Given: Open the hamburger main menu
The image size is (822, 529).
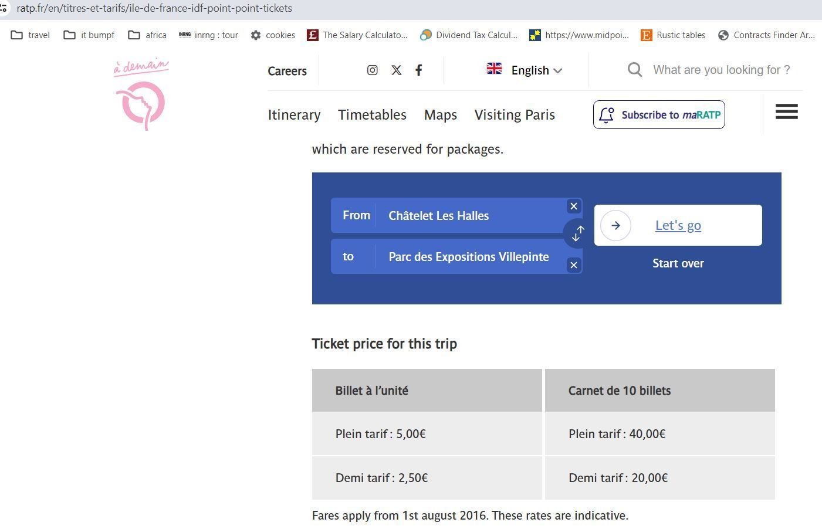Looking at the screenshot, I should click(787, 111).
